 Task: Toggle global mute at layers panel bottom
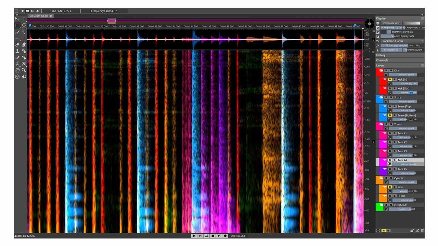coord(383,231)
